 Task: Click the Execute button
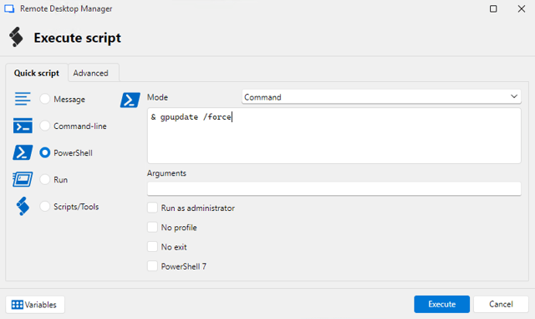(x=442, y=304)
